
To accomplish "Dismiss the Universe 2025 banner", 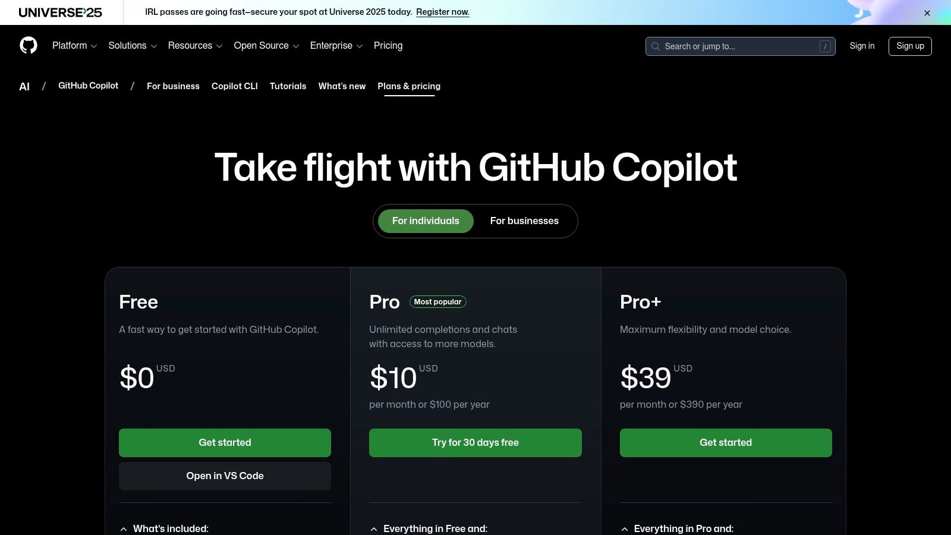I will point(927,13).
